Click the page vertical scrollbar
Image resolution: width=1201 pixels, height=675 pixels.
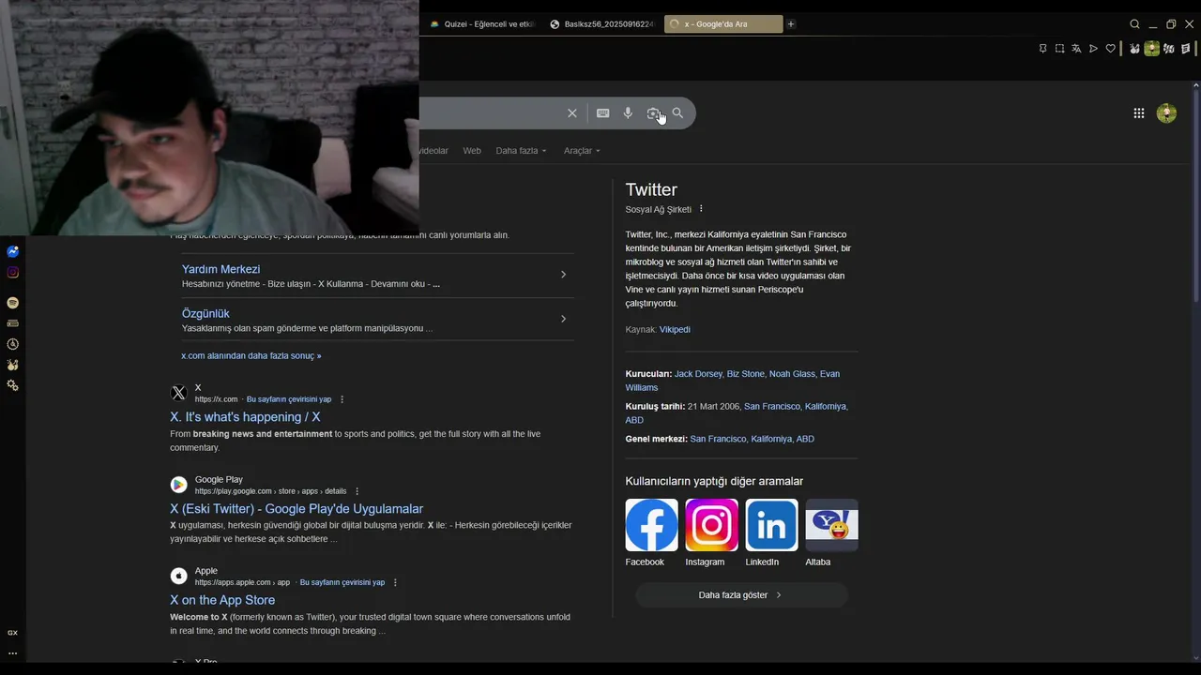click(x=1195, y=197)
